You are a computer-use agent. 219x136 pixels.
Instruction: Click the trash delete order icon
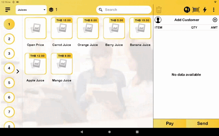(x=159, y=10)
